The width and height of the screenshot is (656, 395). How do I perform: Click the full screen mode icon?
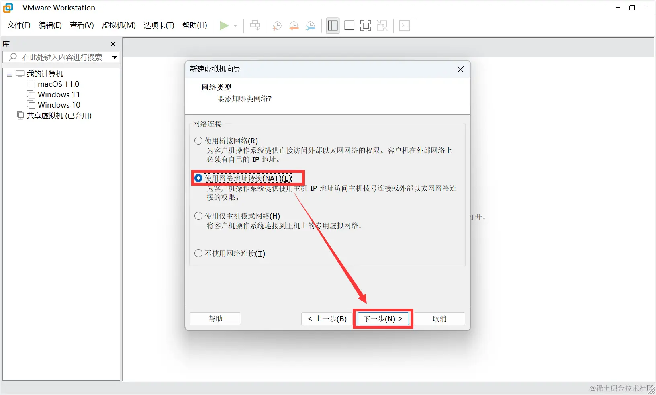[366, 26]
